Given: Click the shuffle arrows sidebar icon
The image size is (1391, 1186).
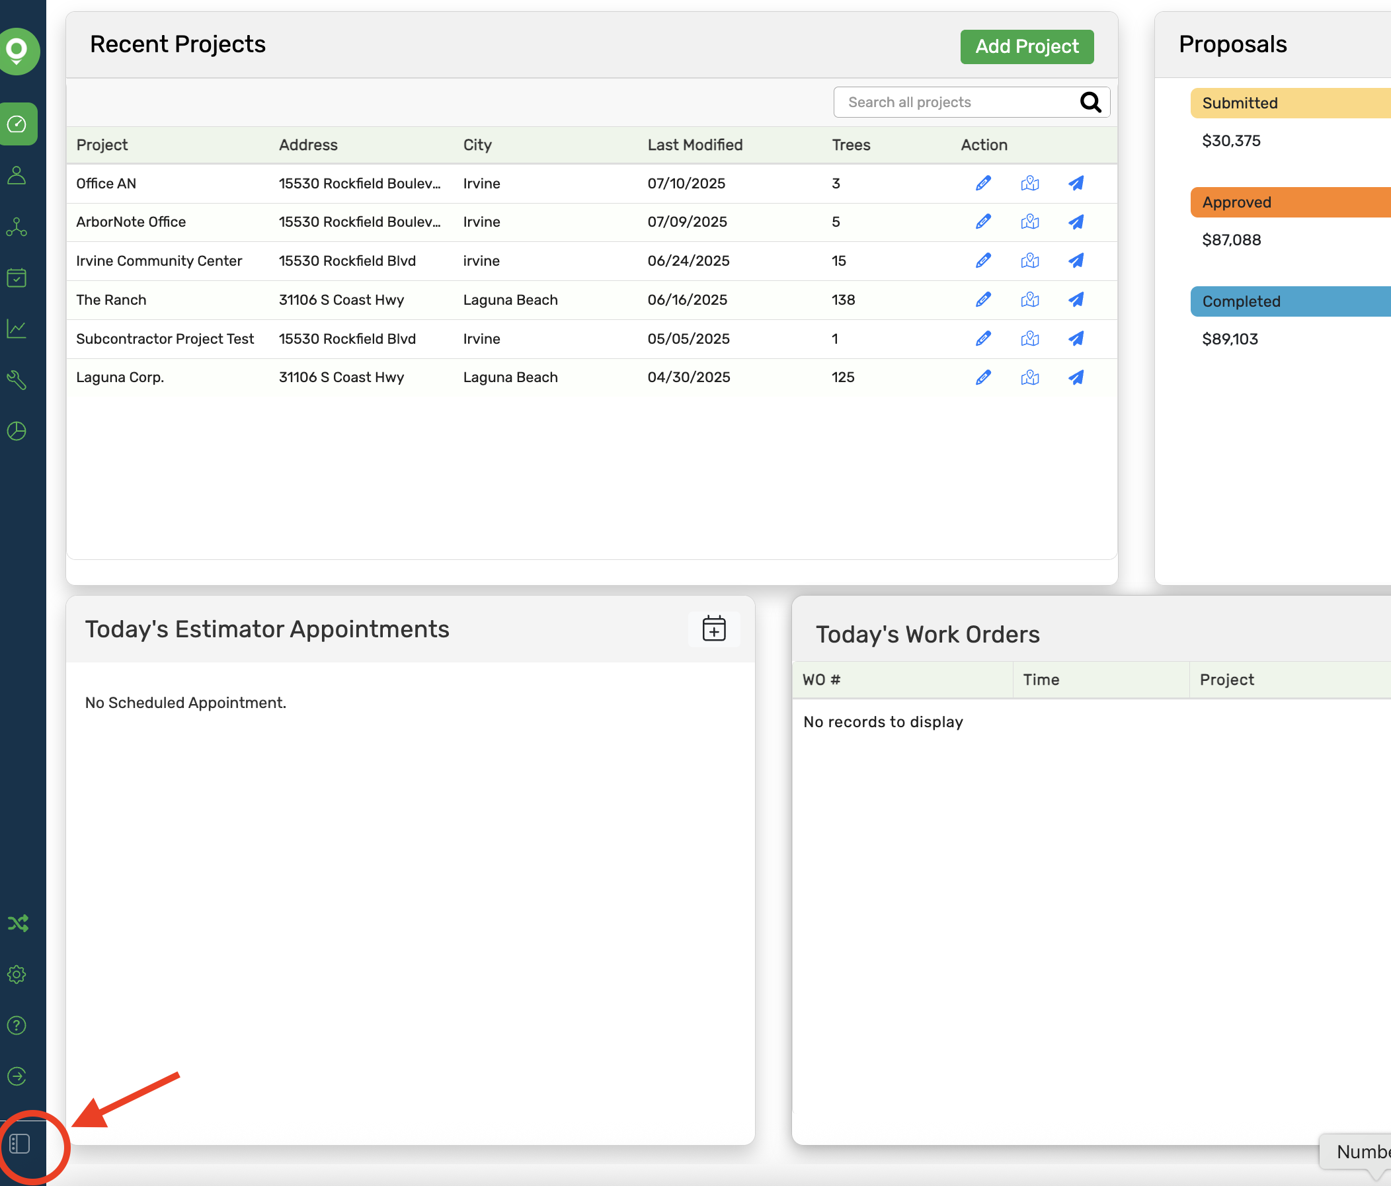Looking at the screenshot, I should [x=17, y=924].
